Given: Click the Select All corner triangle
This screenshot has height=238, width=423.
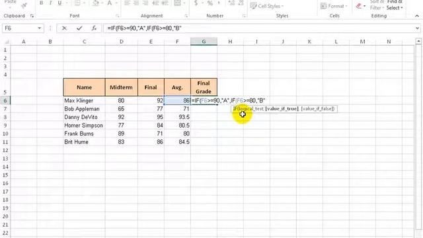Looking at the screenshot, I should (7, 42).
